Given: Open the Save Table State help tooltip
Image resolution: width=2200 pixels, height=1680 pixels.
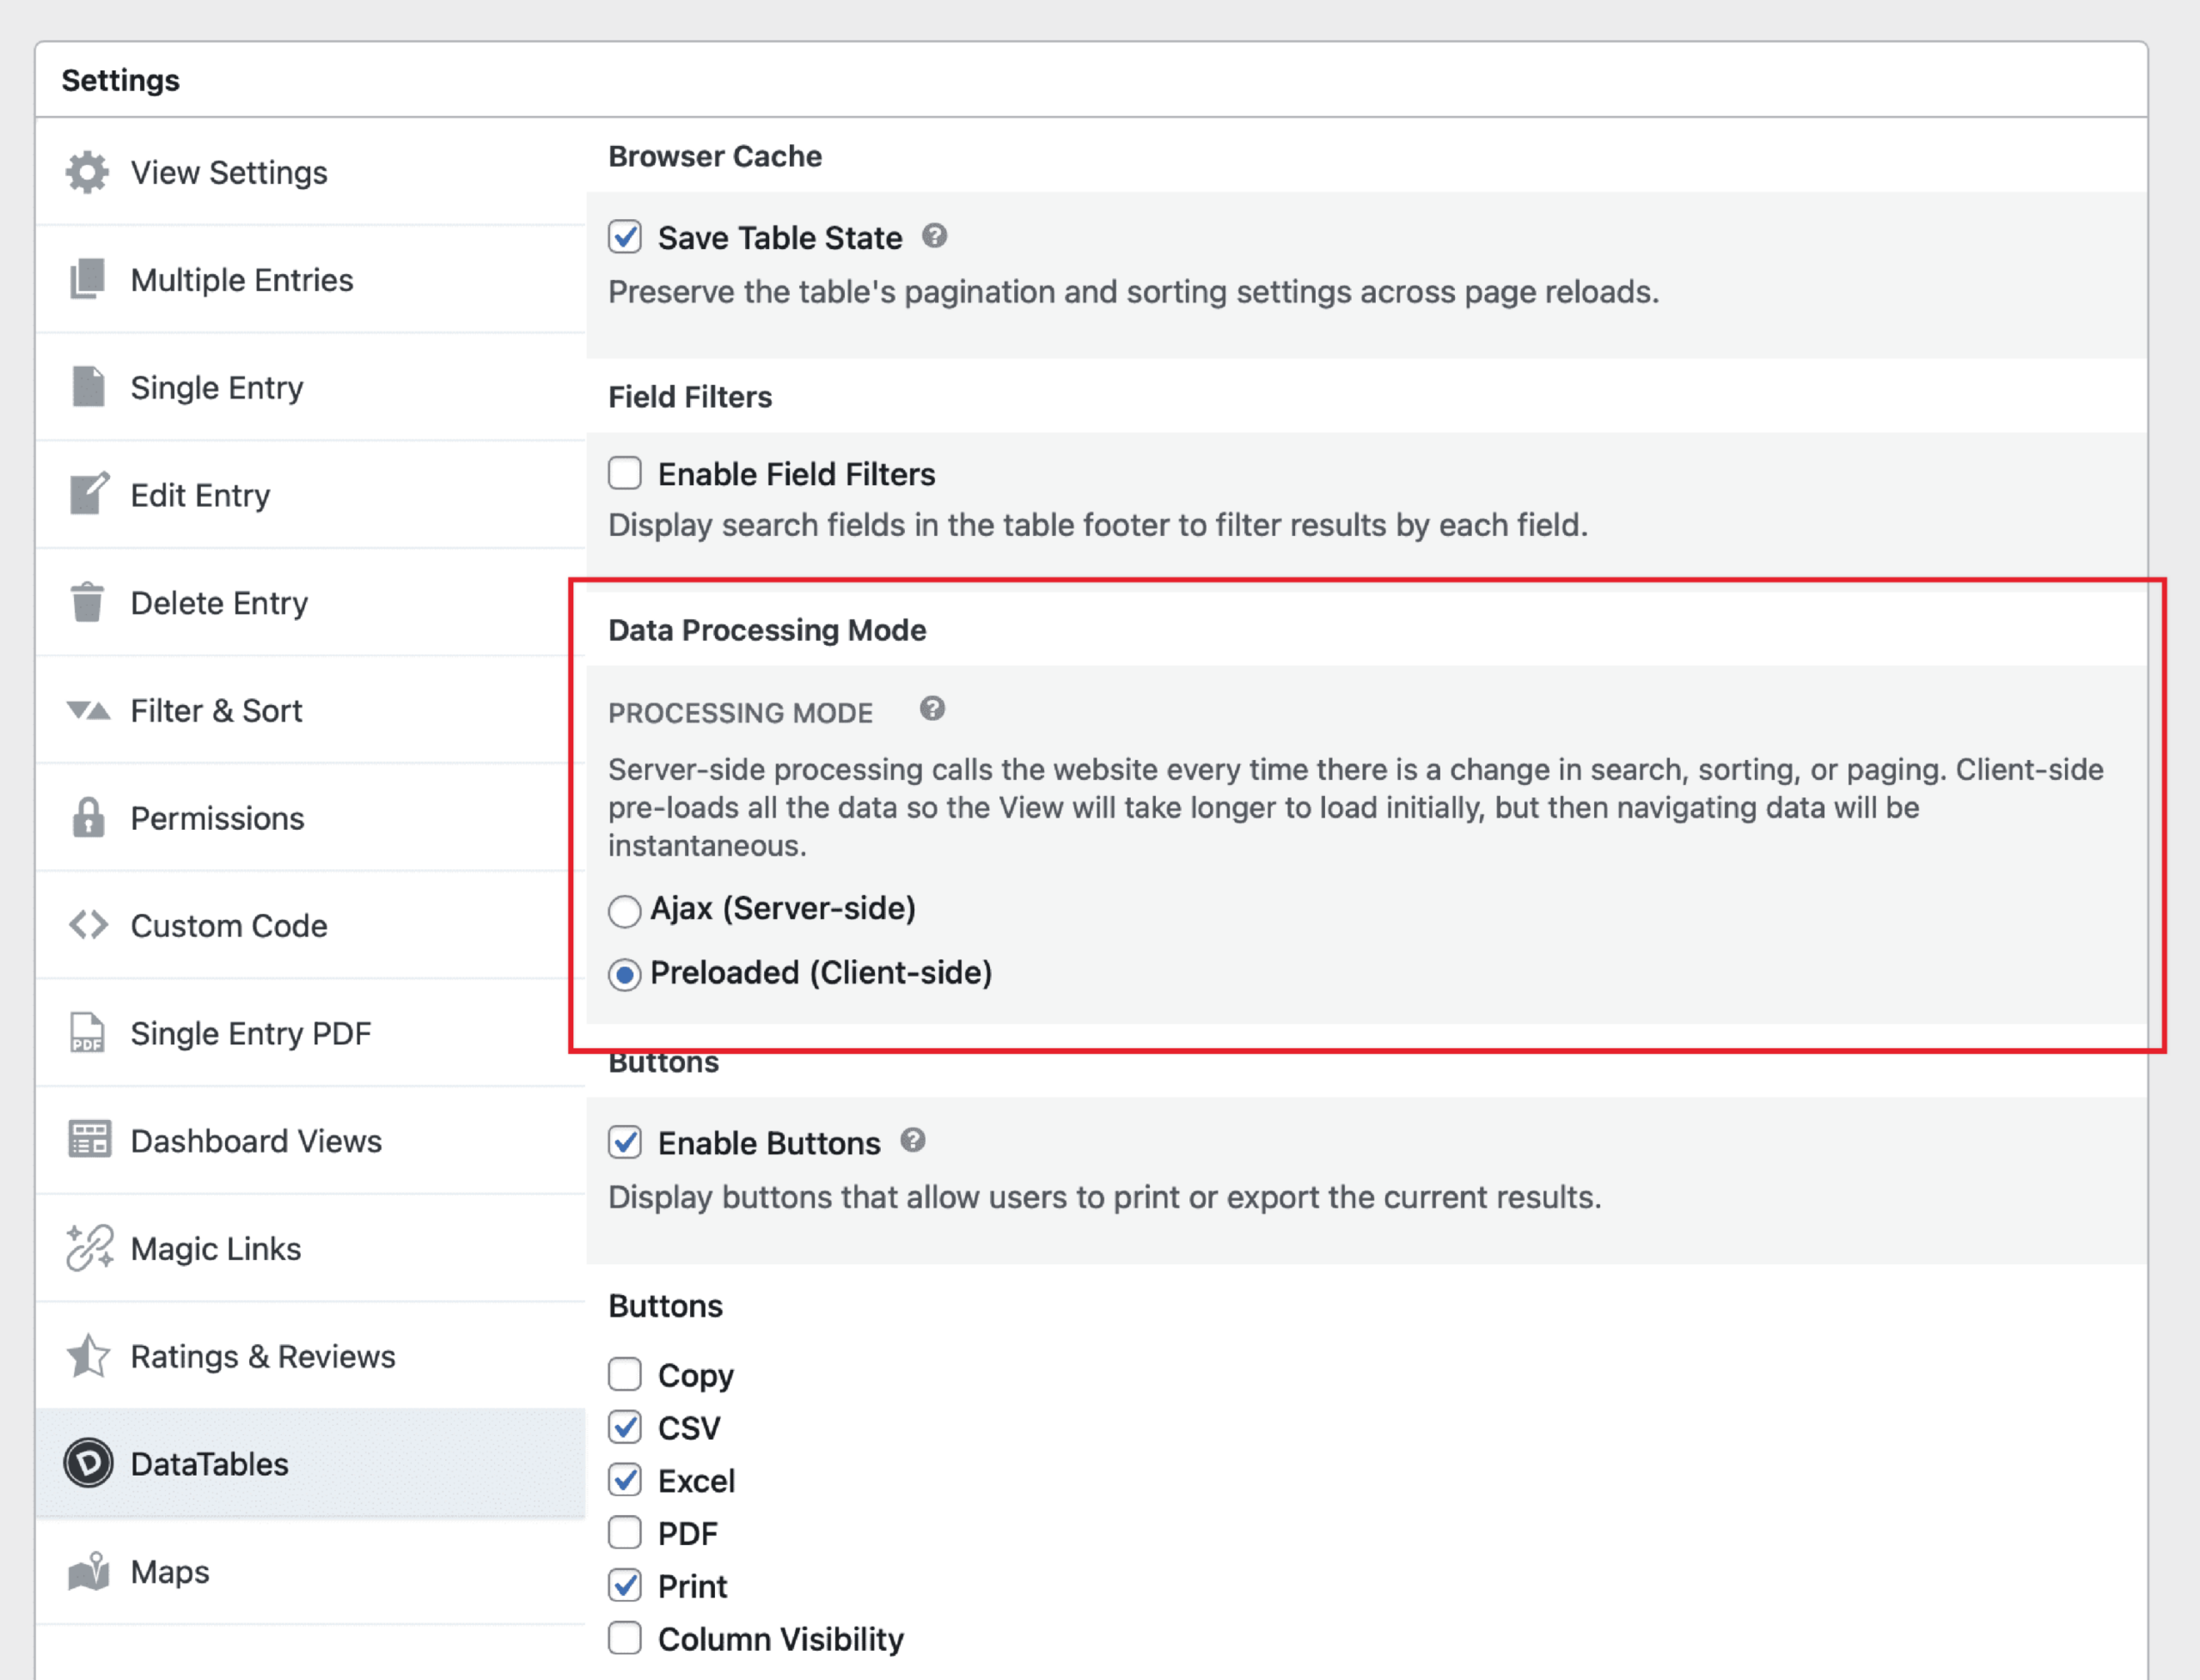Looking at the screenshot, I should [933, 236].
